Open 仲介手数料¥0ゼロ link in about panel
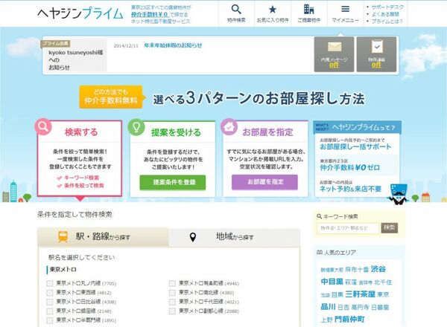Image resolution: width=447 pixels, height=327 pixels. (350, 168)
